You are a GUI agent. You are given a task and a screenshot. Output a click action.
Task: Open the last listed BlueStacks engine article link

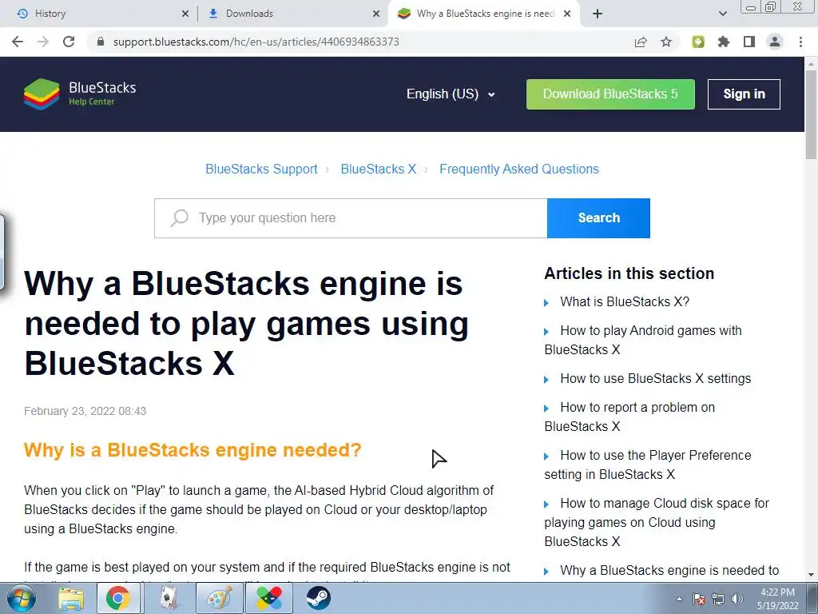coord(669,571)
